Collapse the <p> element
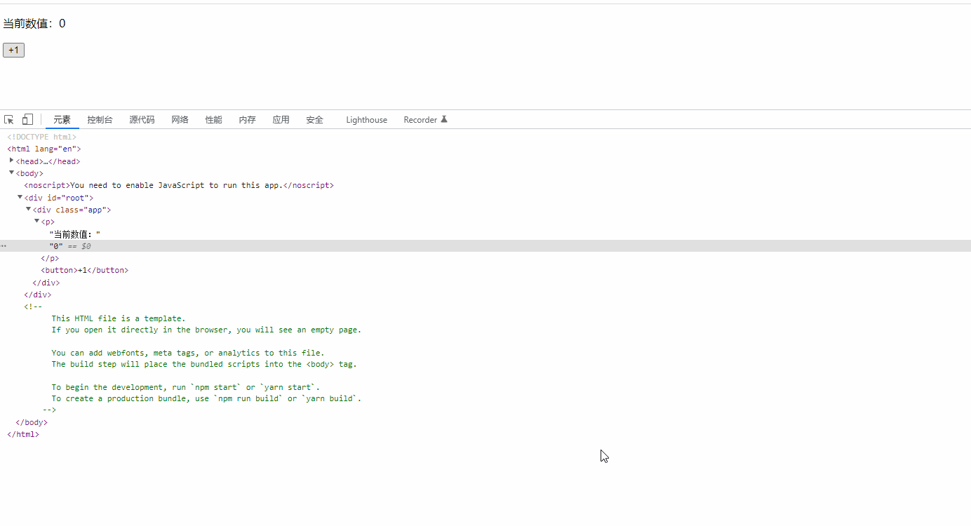Image resolution: width=971 pixels, height=526 pixels. click(36, 221)
